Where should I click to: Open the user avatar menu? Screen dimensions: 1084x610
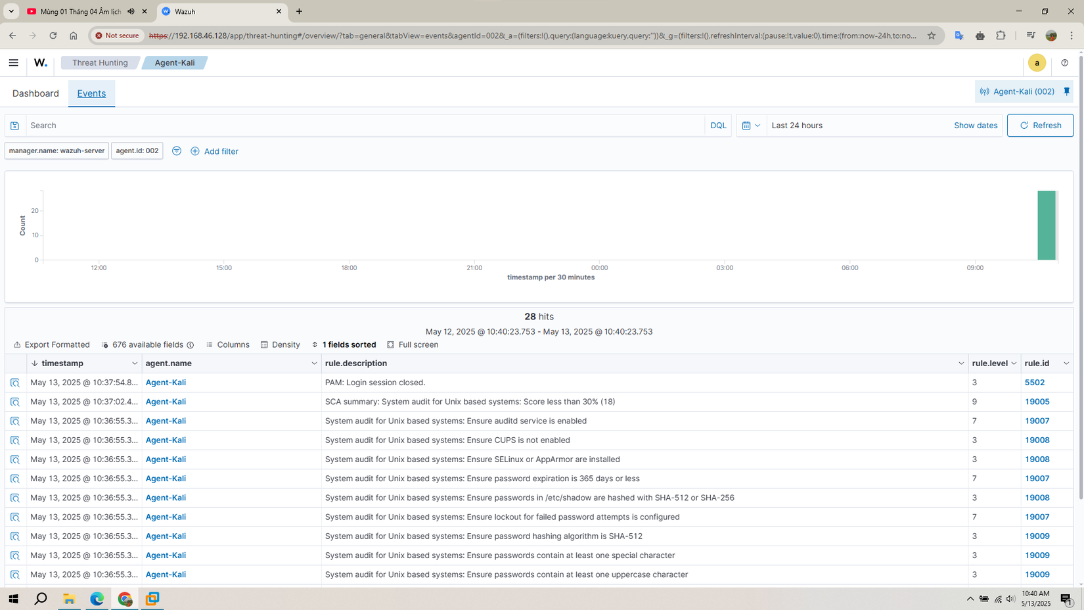pyautogui.click(x=1037, y=63)
